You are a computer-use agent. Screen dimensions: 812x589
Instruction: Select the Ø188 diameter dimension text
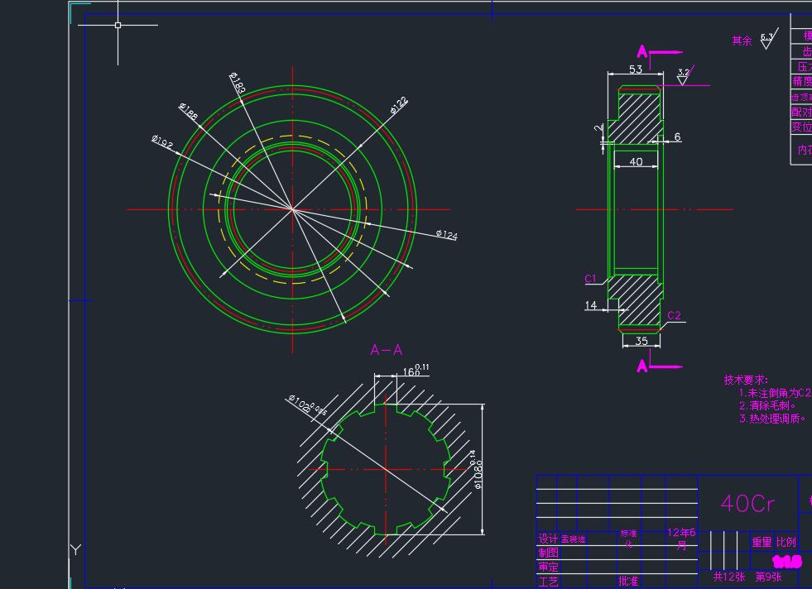[x=189, y=112]
